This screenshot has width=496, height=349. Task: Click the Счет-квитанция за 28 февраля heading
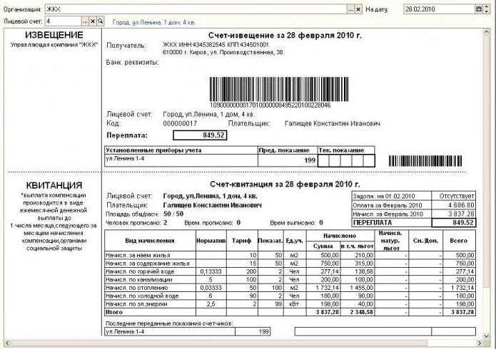click(x=285, y=184)
